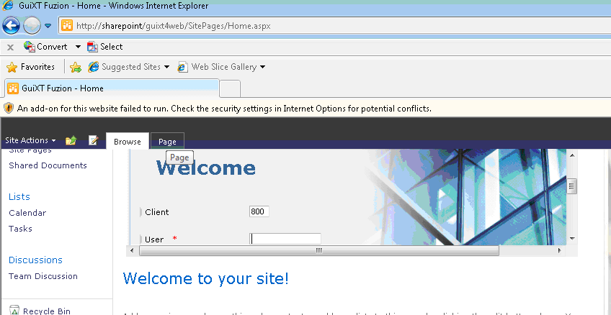Click the frame scroll up arrow
Image resolution: width=611 pixels, height=315 pixels.
(x=572, y=155)
